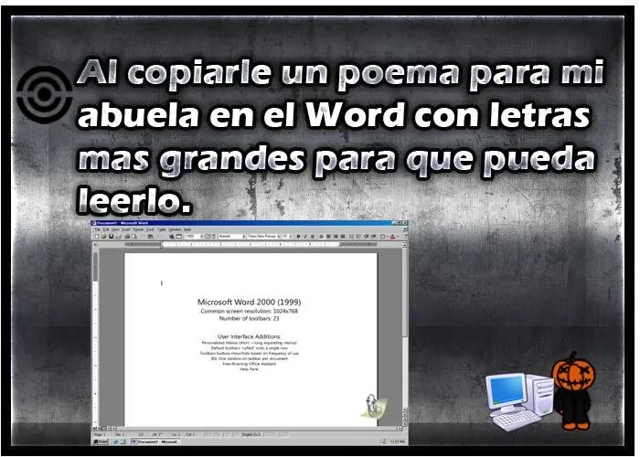Click the Open folder icon in Word's toolbar
The width and height of the screenshot is (640, 457).
coord(103,236)
